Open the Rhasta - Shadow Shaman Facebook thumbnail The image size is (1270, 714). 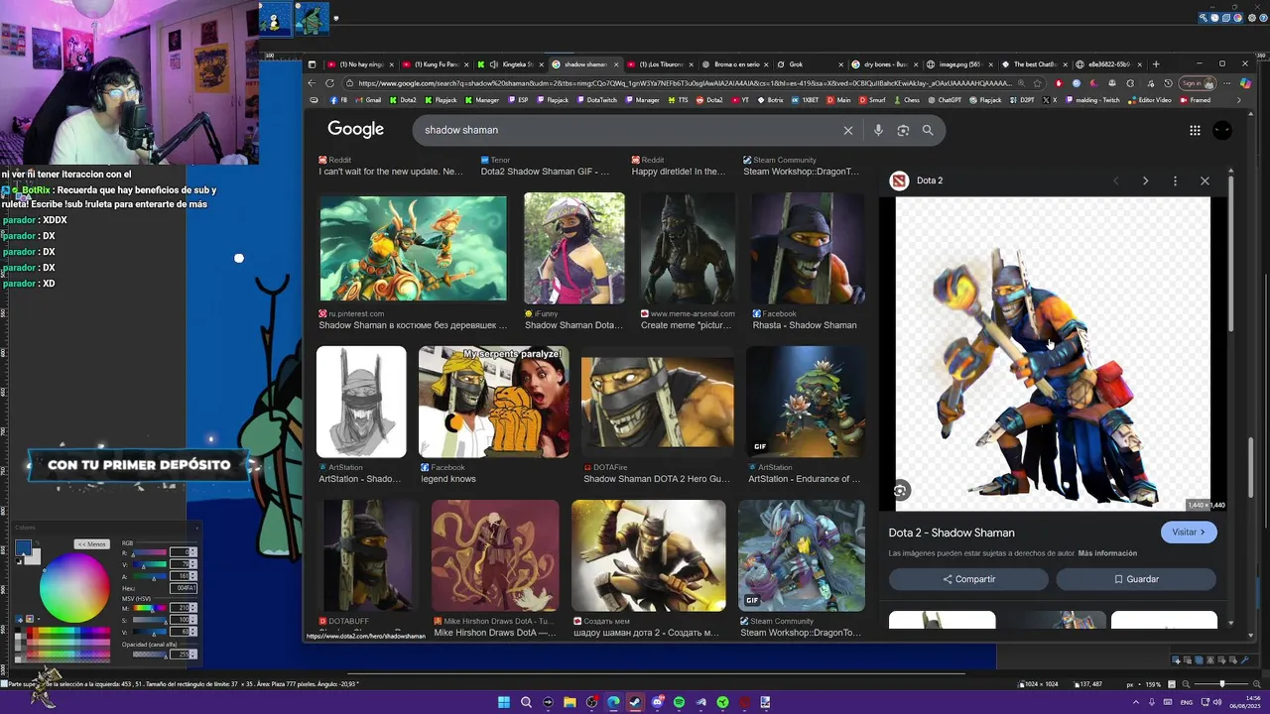click(807, 247)
